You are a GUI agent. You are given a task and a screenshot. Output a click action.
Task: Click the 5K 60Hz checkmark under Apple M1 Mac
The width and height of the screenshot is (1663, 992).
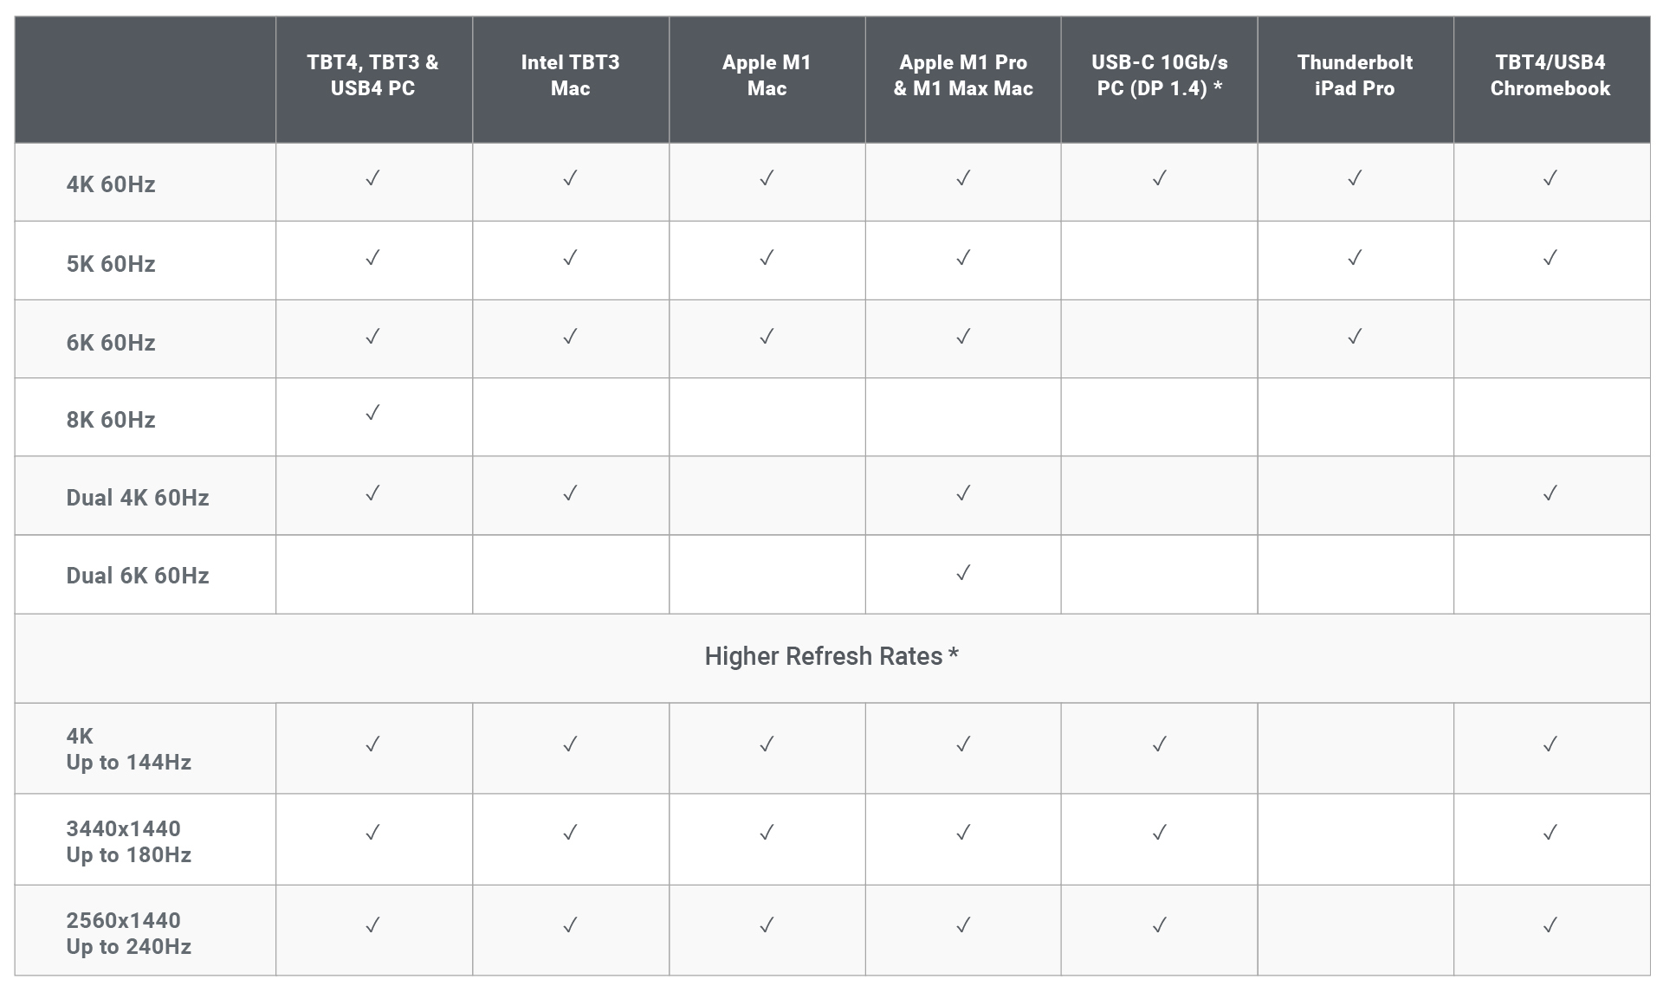[767, 257]
